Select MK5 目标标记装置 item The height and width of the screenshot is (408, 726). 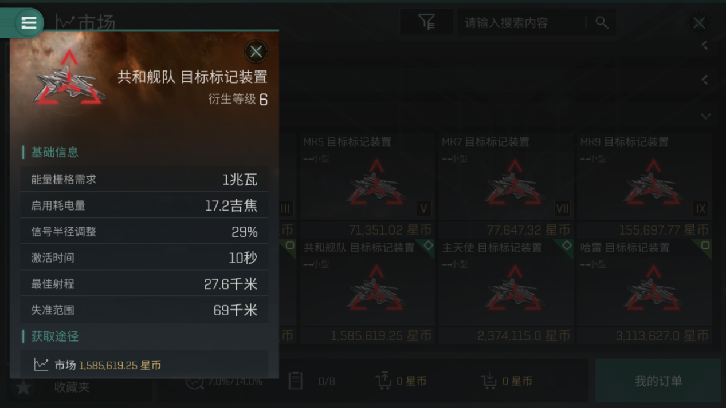[367, 184]
